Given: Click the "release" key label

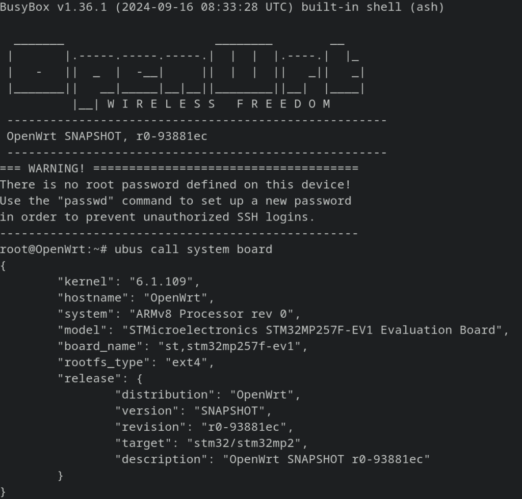Looking at the screenshot, I should tap(89, 379).
